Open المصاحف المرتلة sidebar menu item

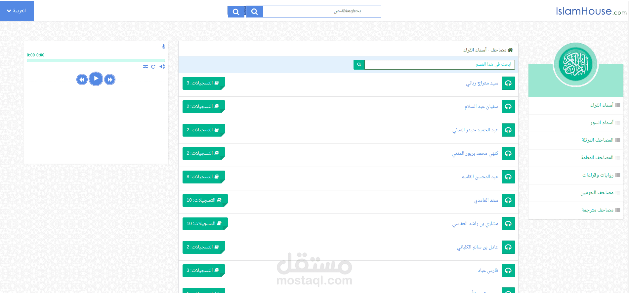tap(576, 140)
